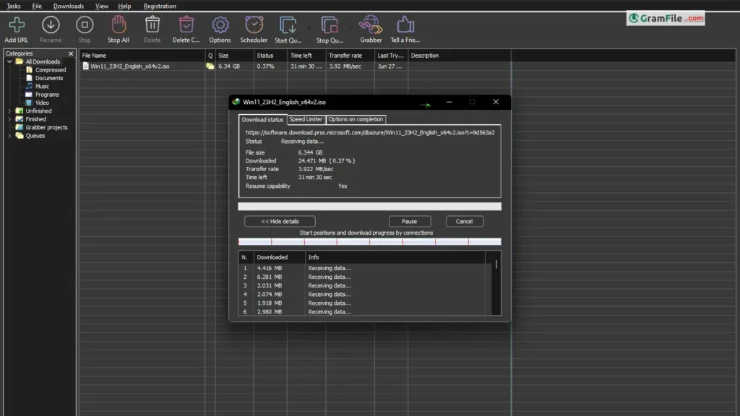Collapse the All Downloads tree node
The width and height of the screenshot is (740, 416).
click(9, 62)
